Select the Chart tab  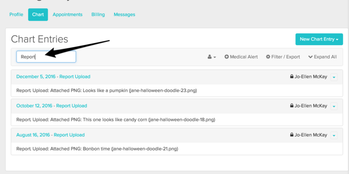coord(38,14)
